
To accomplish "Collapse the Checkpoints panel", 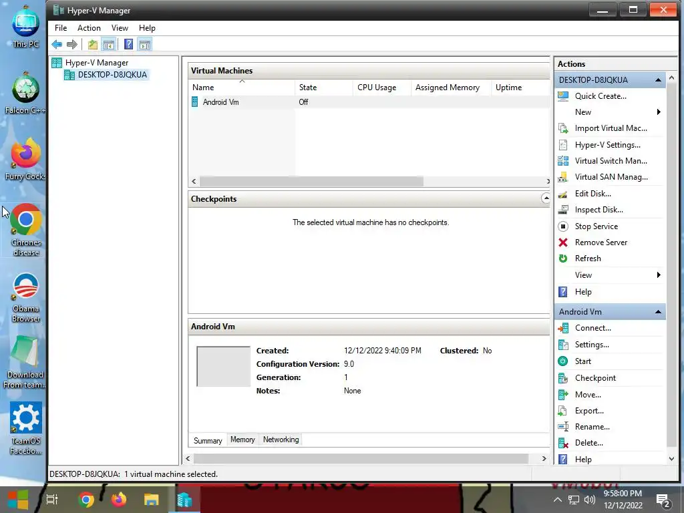I will [x=546, y=198].
